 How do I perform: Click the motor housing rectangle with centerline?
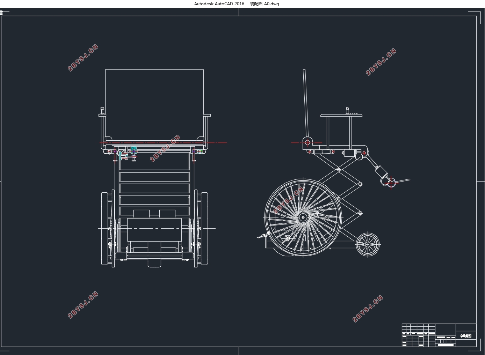pyautogui.click(x=154, y=229)
